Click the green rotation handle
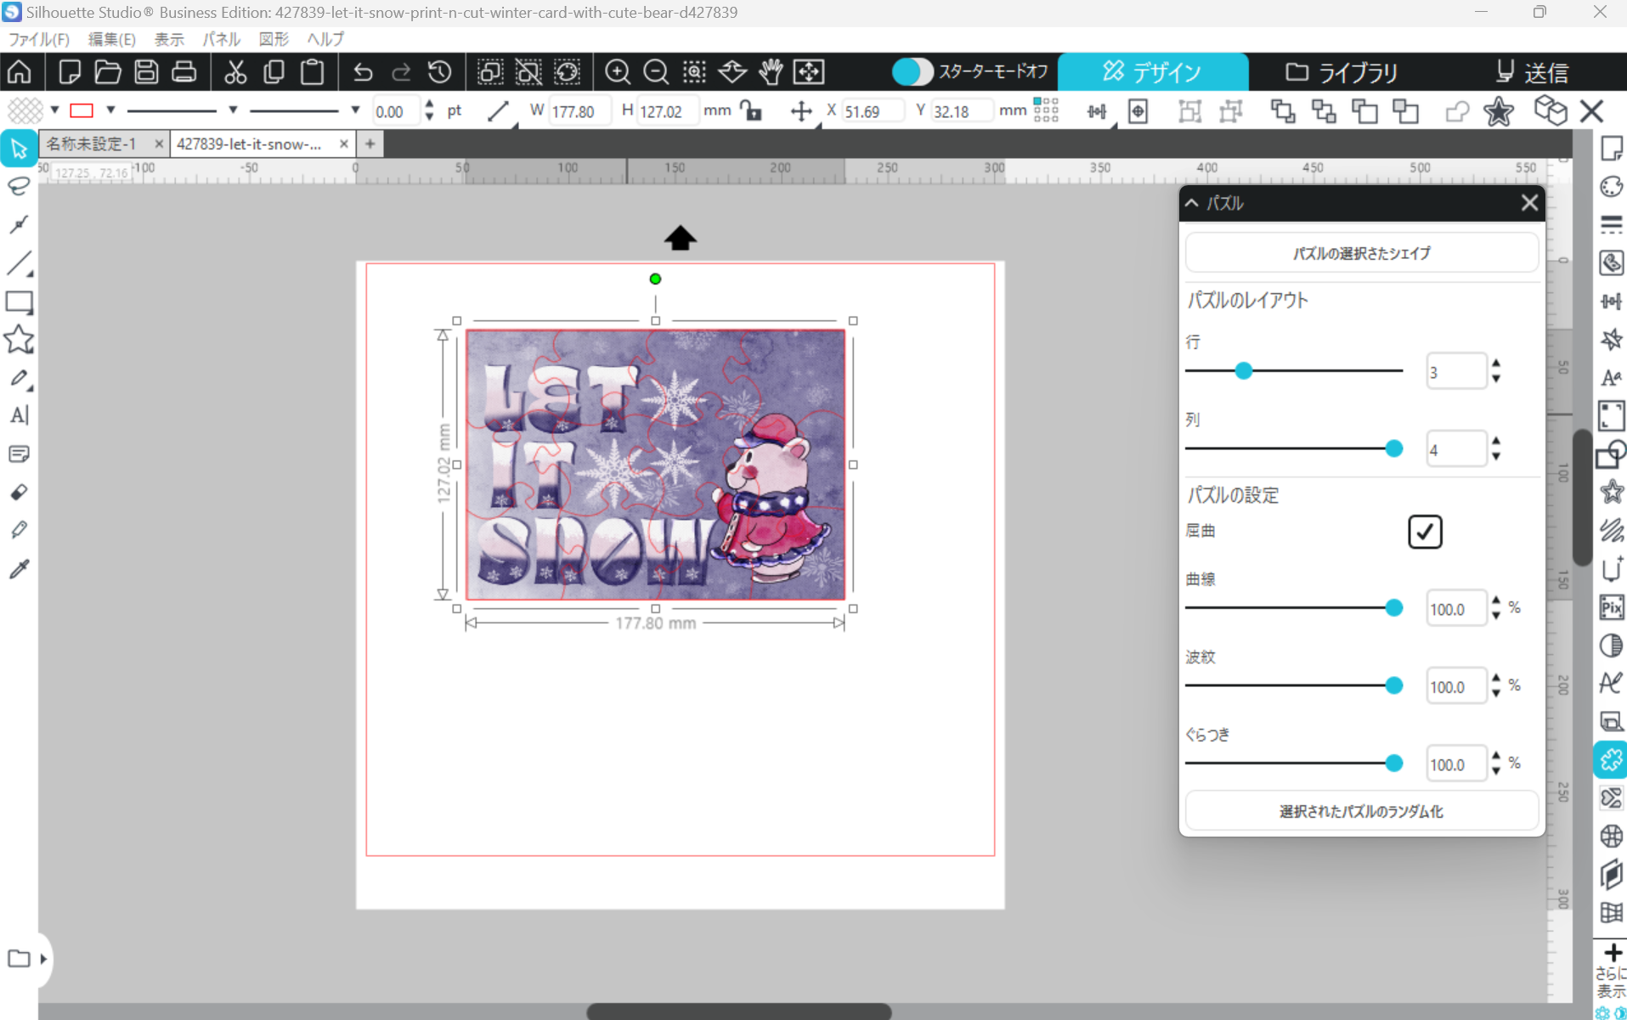This screenshot has height=1020, width=1627. (x=655, y=279)
